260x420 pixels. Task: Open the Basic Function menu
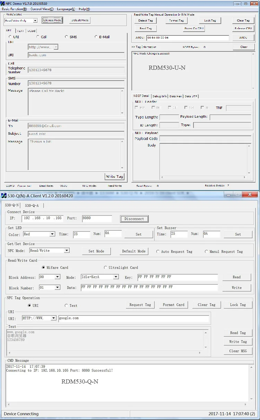(14, 9)
